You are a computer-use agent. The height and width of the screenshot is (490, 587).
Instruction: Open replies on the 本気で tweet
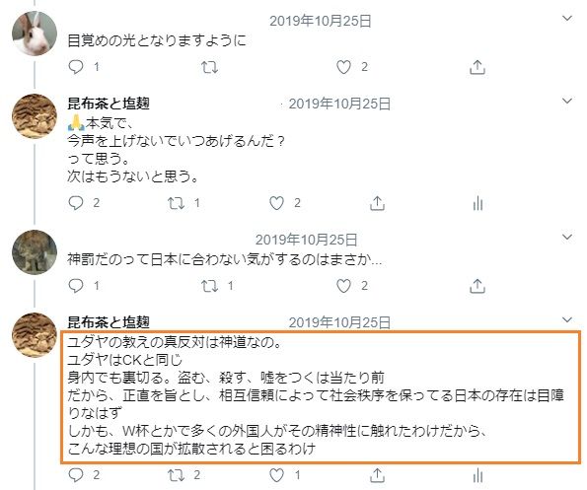(76, 203)
